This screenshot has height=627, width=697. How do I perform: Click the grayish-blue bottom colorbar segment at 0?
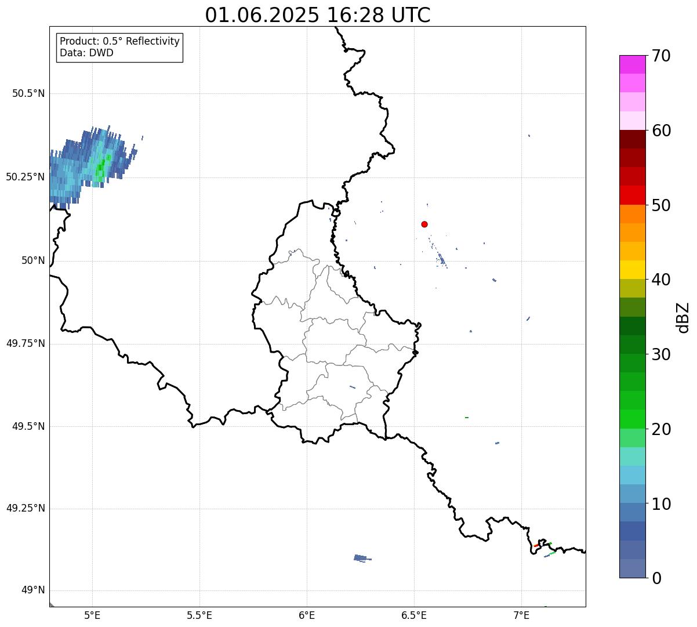coord(632,568)
